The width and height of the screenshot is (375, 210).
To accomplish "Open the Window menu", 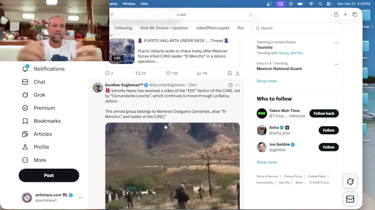I will click(129, 4).
